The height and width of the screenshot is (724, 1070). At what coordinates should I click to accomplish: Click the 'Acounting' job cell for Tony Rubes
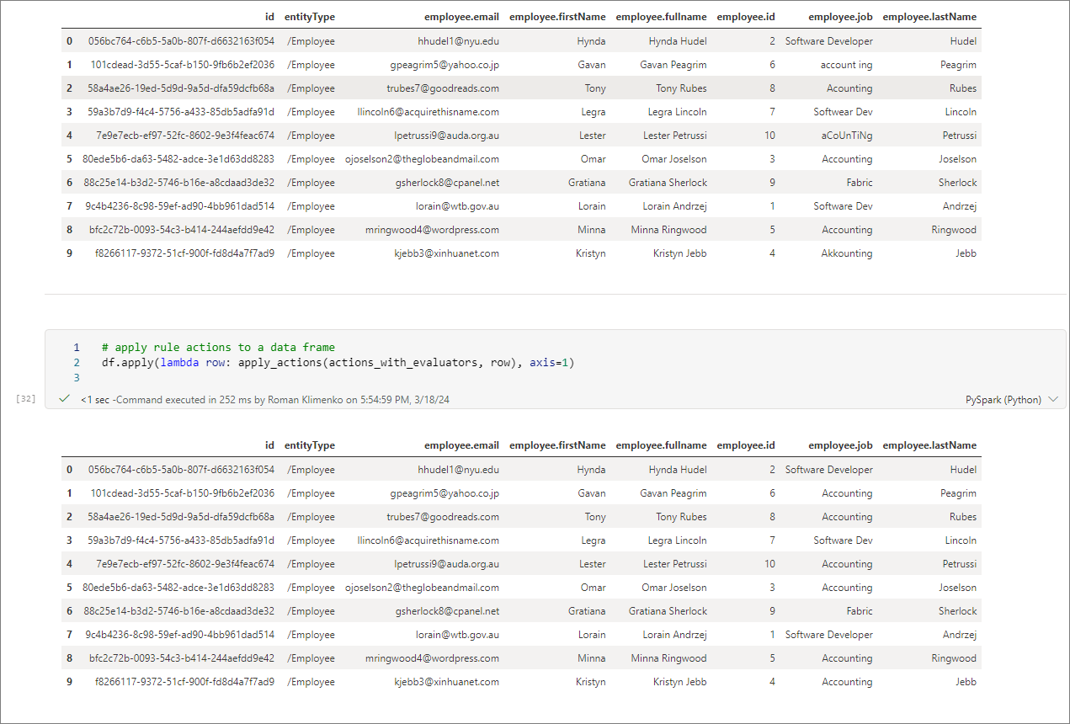click(849, 88)
